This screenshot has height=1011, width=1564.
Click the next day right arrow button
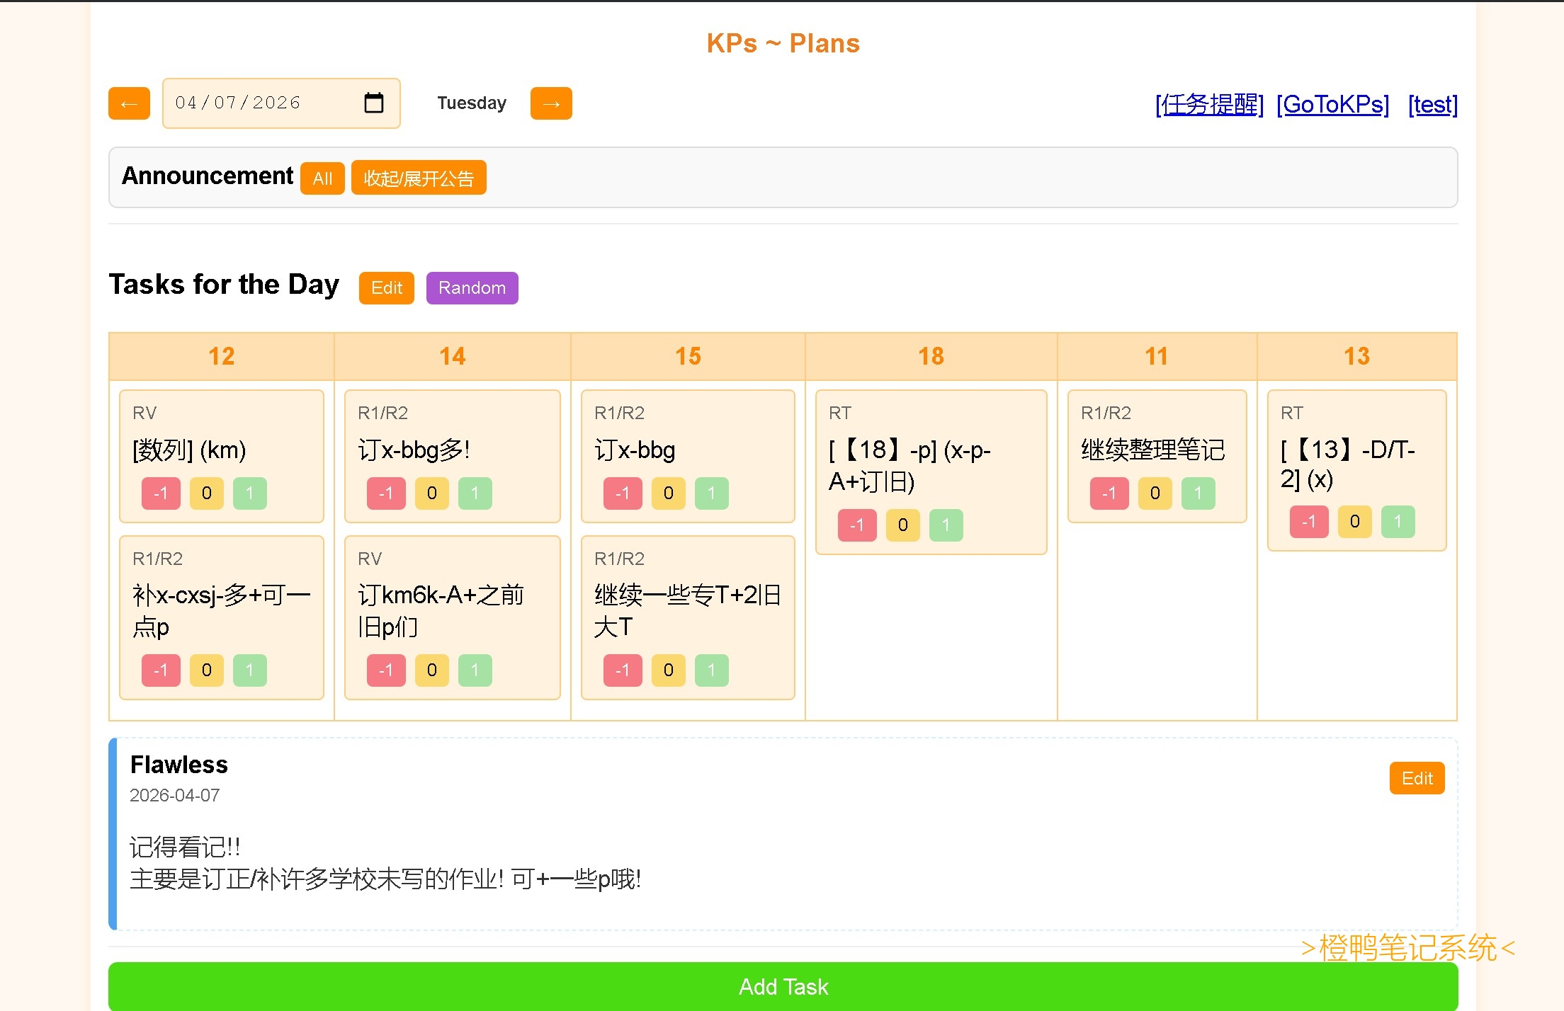pos(551,104)
